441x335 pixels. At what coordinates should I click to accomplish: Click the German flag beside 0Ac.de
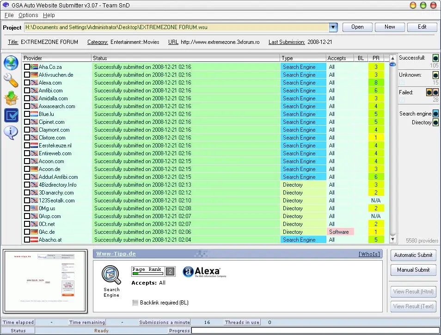click(x=34, y=232)
